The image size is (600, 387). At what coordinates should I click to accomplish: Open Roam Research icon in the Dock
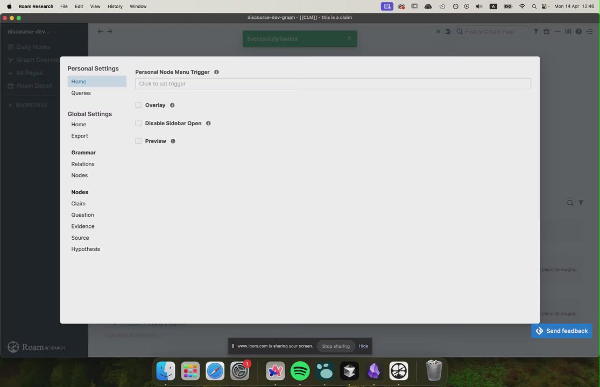point(399,370)
